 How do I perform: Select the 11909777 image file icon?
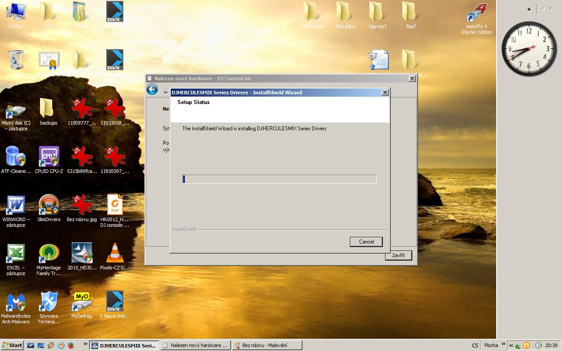(x=82, y=112)
